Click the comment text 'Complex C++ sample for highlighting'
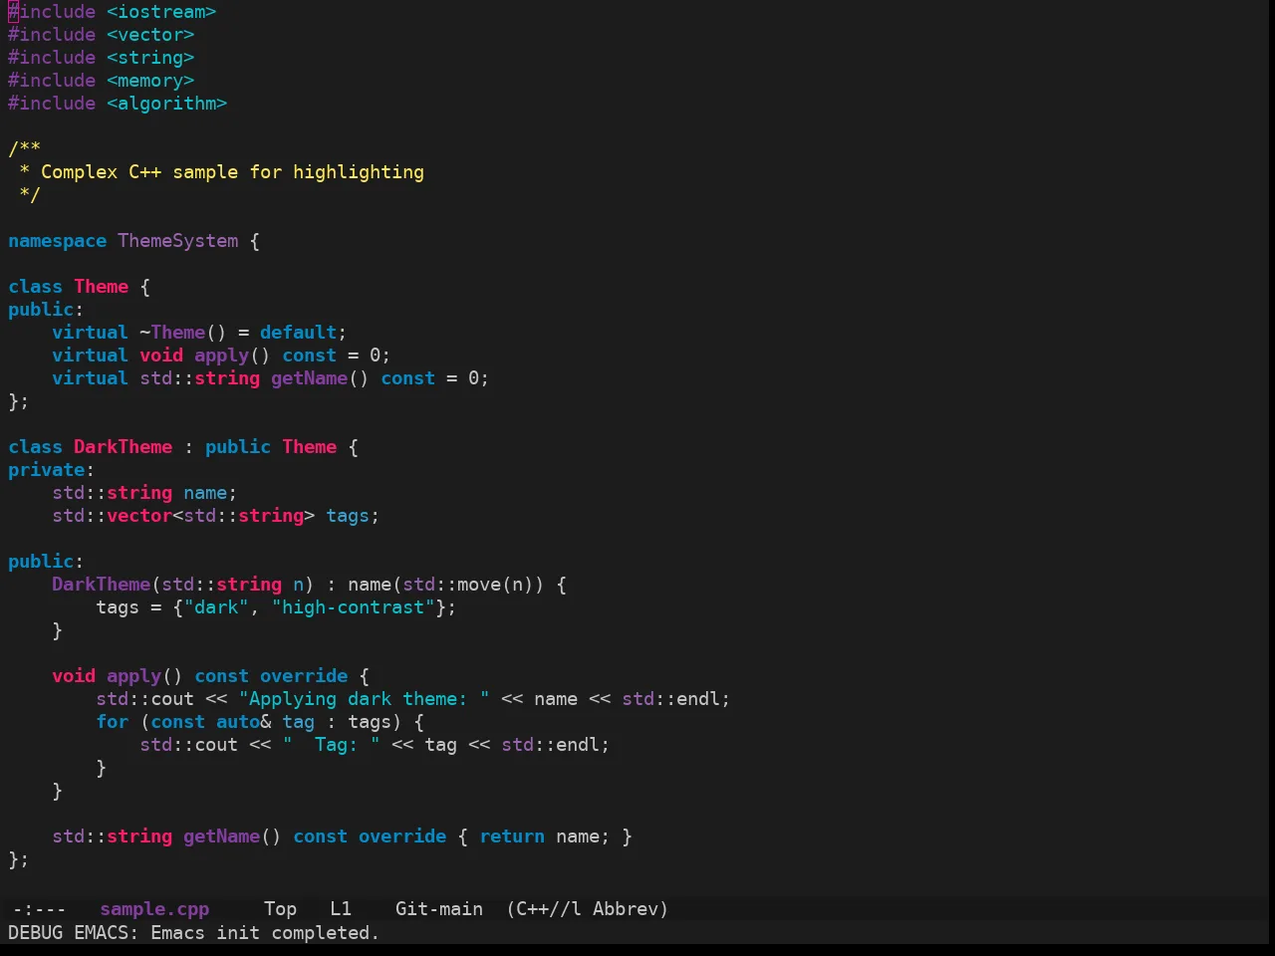The image size is (1275, 956). [232, 172]
